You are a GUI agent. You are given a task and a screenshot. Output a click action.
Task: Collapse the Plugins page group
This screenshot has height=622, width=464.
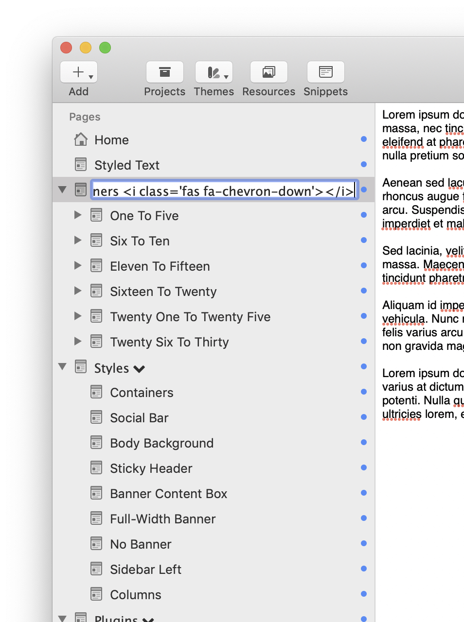pos(62,619)
